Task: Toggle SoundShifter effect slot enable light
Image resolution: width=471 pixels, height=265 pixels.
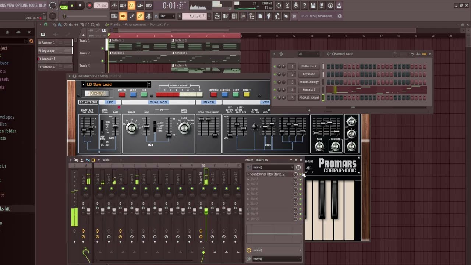Action: point(300,174)
